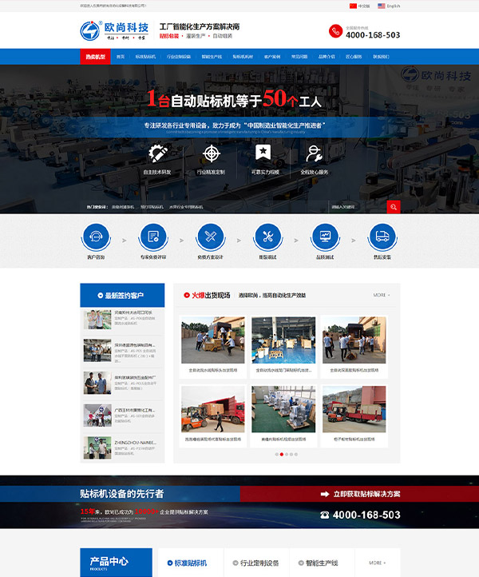Open bottom-right forklift loading truck photo

pos(354,409)
